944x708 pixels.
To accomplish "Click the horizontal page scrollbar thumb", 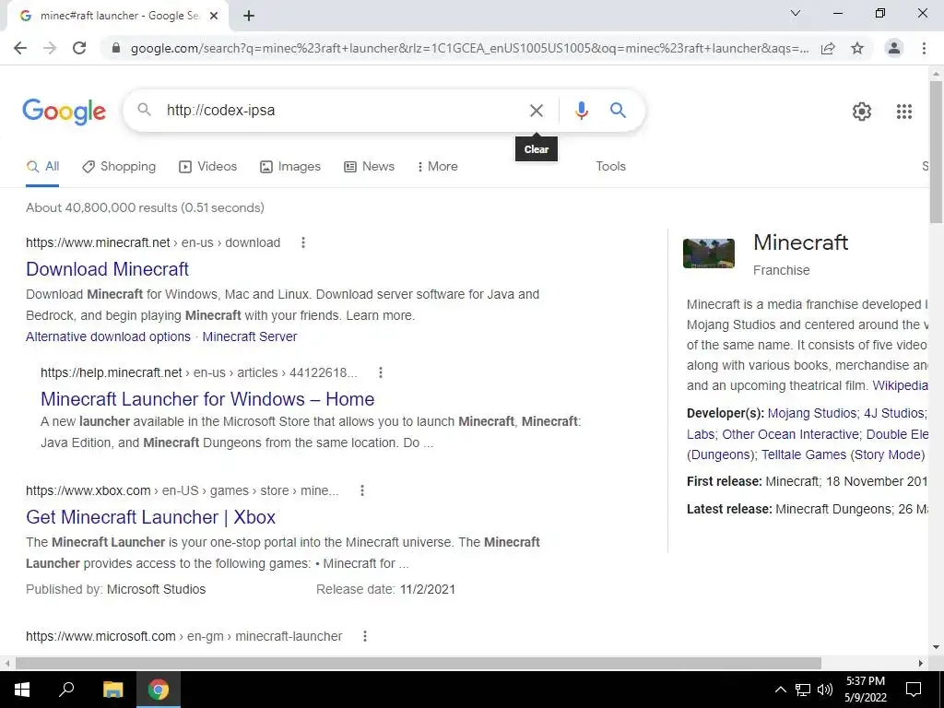I will [419, 663].
